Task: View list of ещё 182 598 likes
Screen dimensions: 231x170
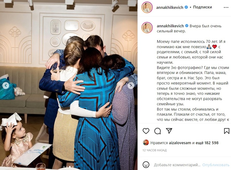Action: click(x=207, y=143)
